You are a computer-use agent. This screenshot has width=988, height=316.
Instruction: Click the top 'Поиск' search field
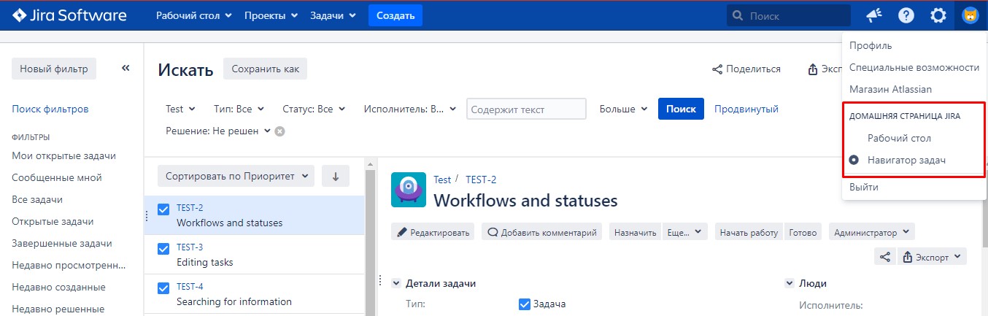click(x=789, y=15)
